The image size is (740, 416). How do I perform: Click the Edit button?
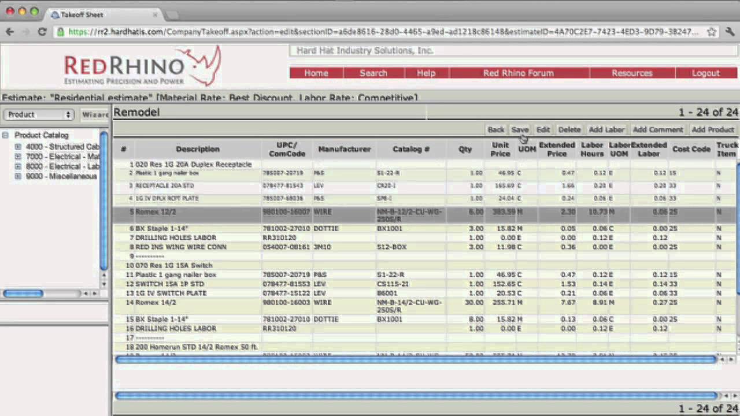pos(543,129)
